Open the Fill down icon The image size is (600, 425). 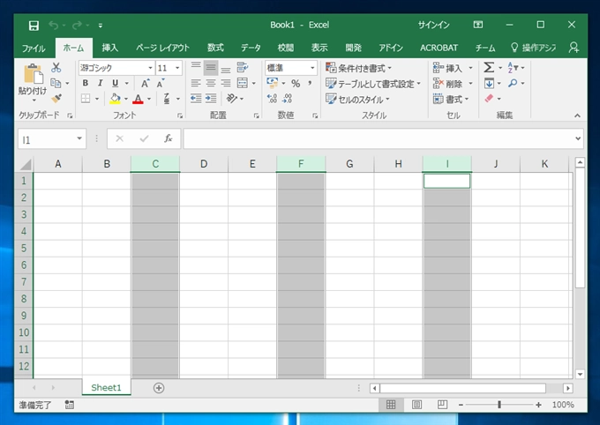(x=489, y=83)
